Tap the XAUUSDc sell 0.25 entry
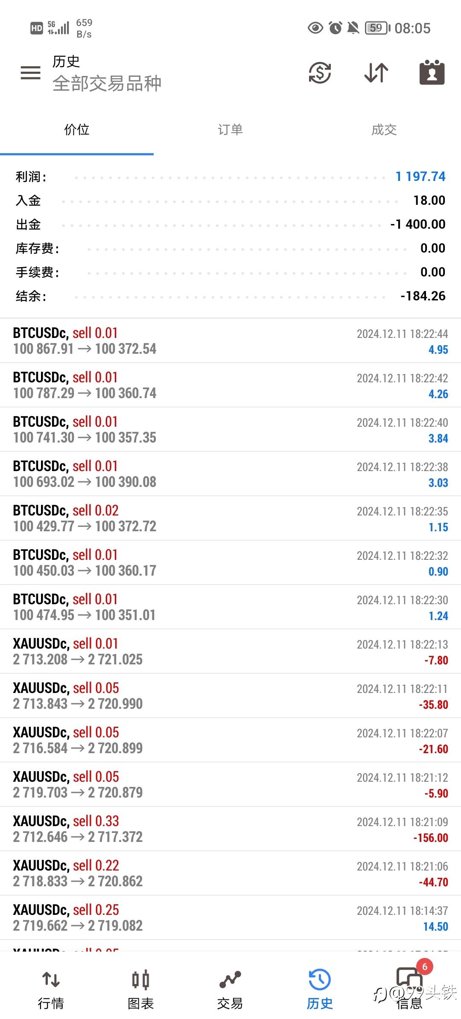This screenshot has width=461, height=1019. point(230,918)
